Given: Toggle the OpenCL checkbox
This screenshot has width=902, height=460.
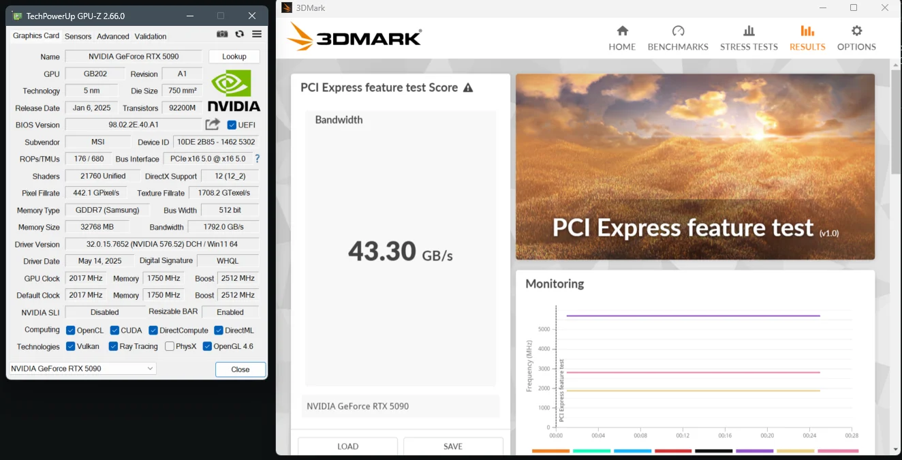Looking at the screenshot, I should (x=71, y=330).
